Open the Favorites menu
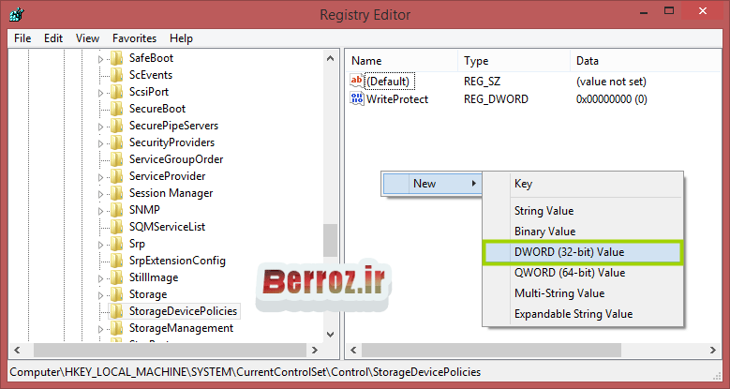Image resolution: width=730 pixels, height=389 pixels. [134, 38]
